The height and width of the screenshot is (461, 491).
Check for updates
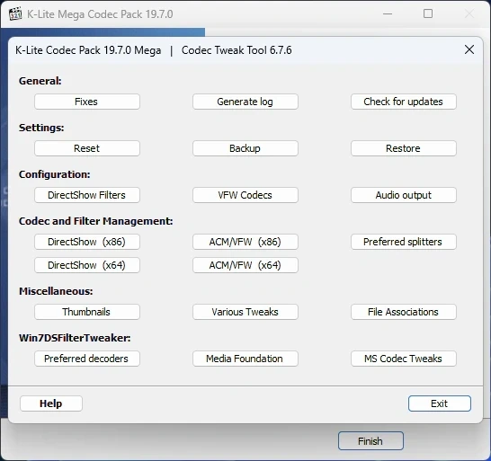tap(403, 102)
